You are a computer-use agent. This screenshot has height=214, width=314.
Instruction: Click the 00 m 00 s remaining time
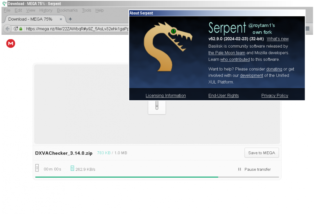click(52, 169)
